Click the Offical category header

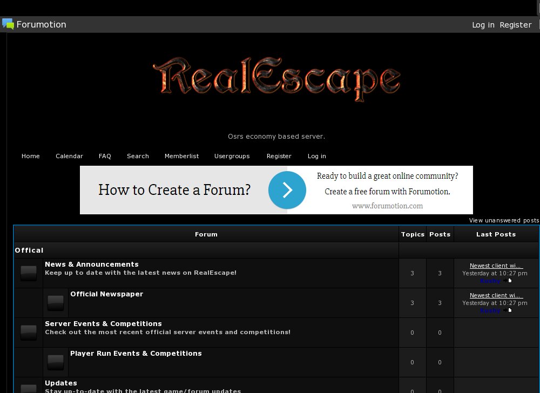[29, 250]
